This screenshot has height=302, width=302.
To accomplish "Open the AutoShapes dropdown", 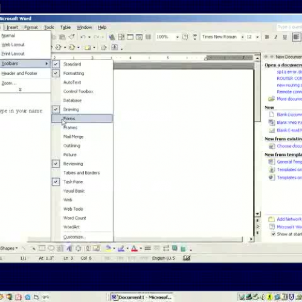I will pos(9,248).
